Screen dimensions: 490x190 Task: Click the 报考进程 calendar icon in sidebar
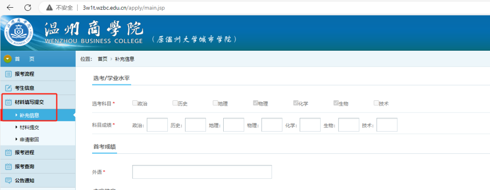pos(8,152)
